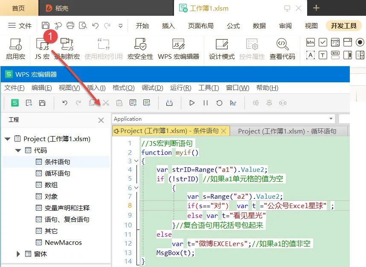Viewport: 366px width, 267px height.
Task: Add a new document tab with plus
Action: point(316,8)
